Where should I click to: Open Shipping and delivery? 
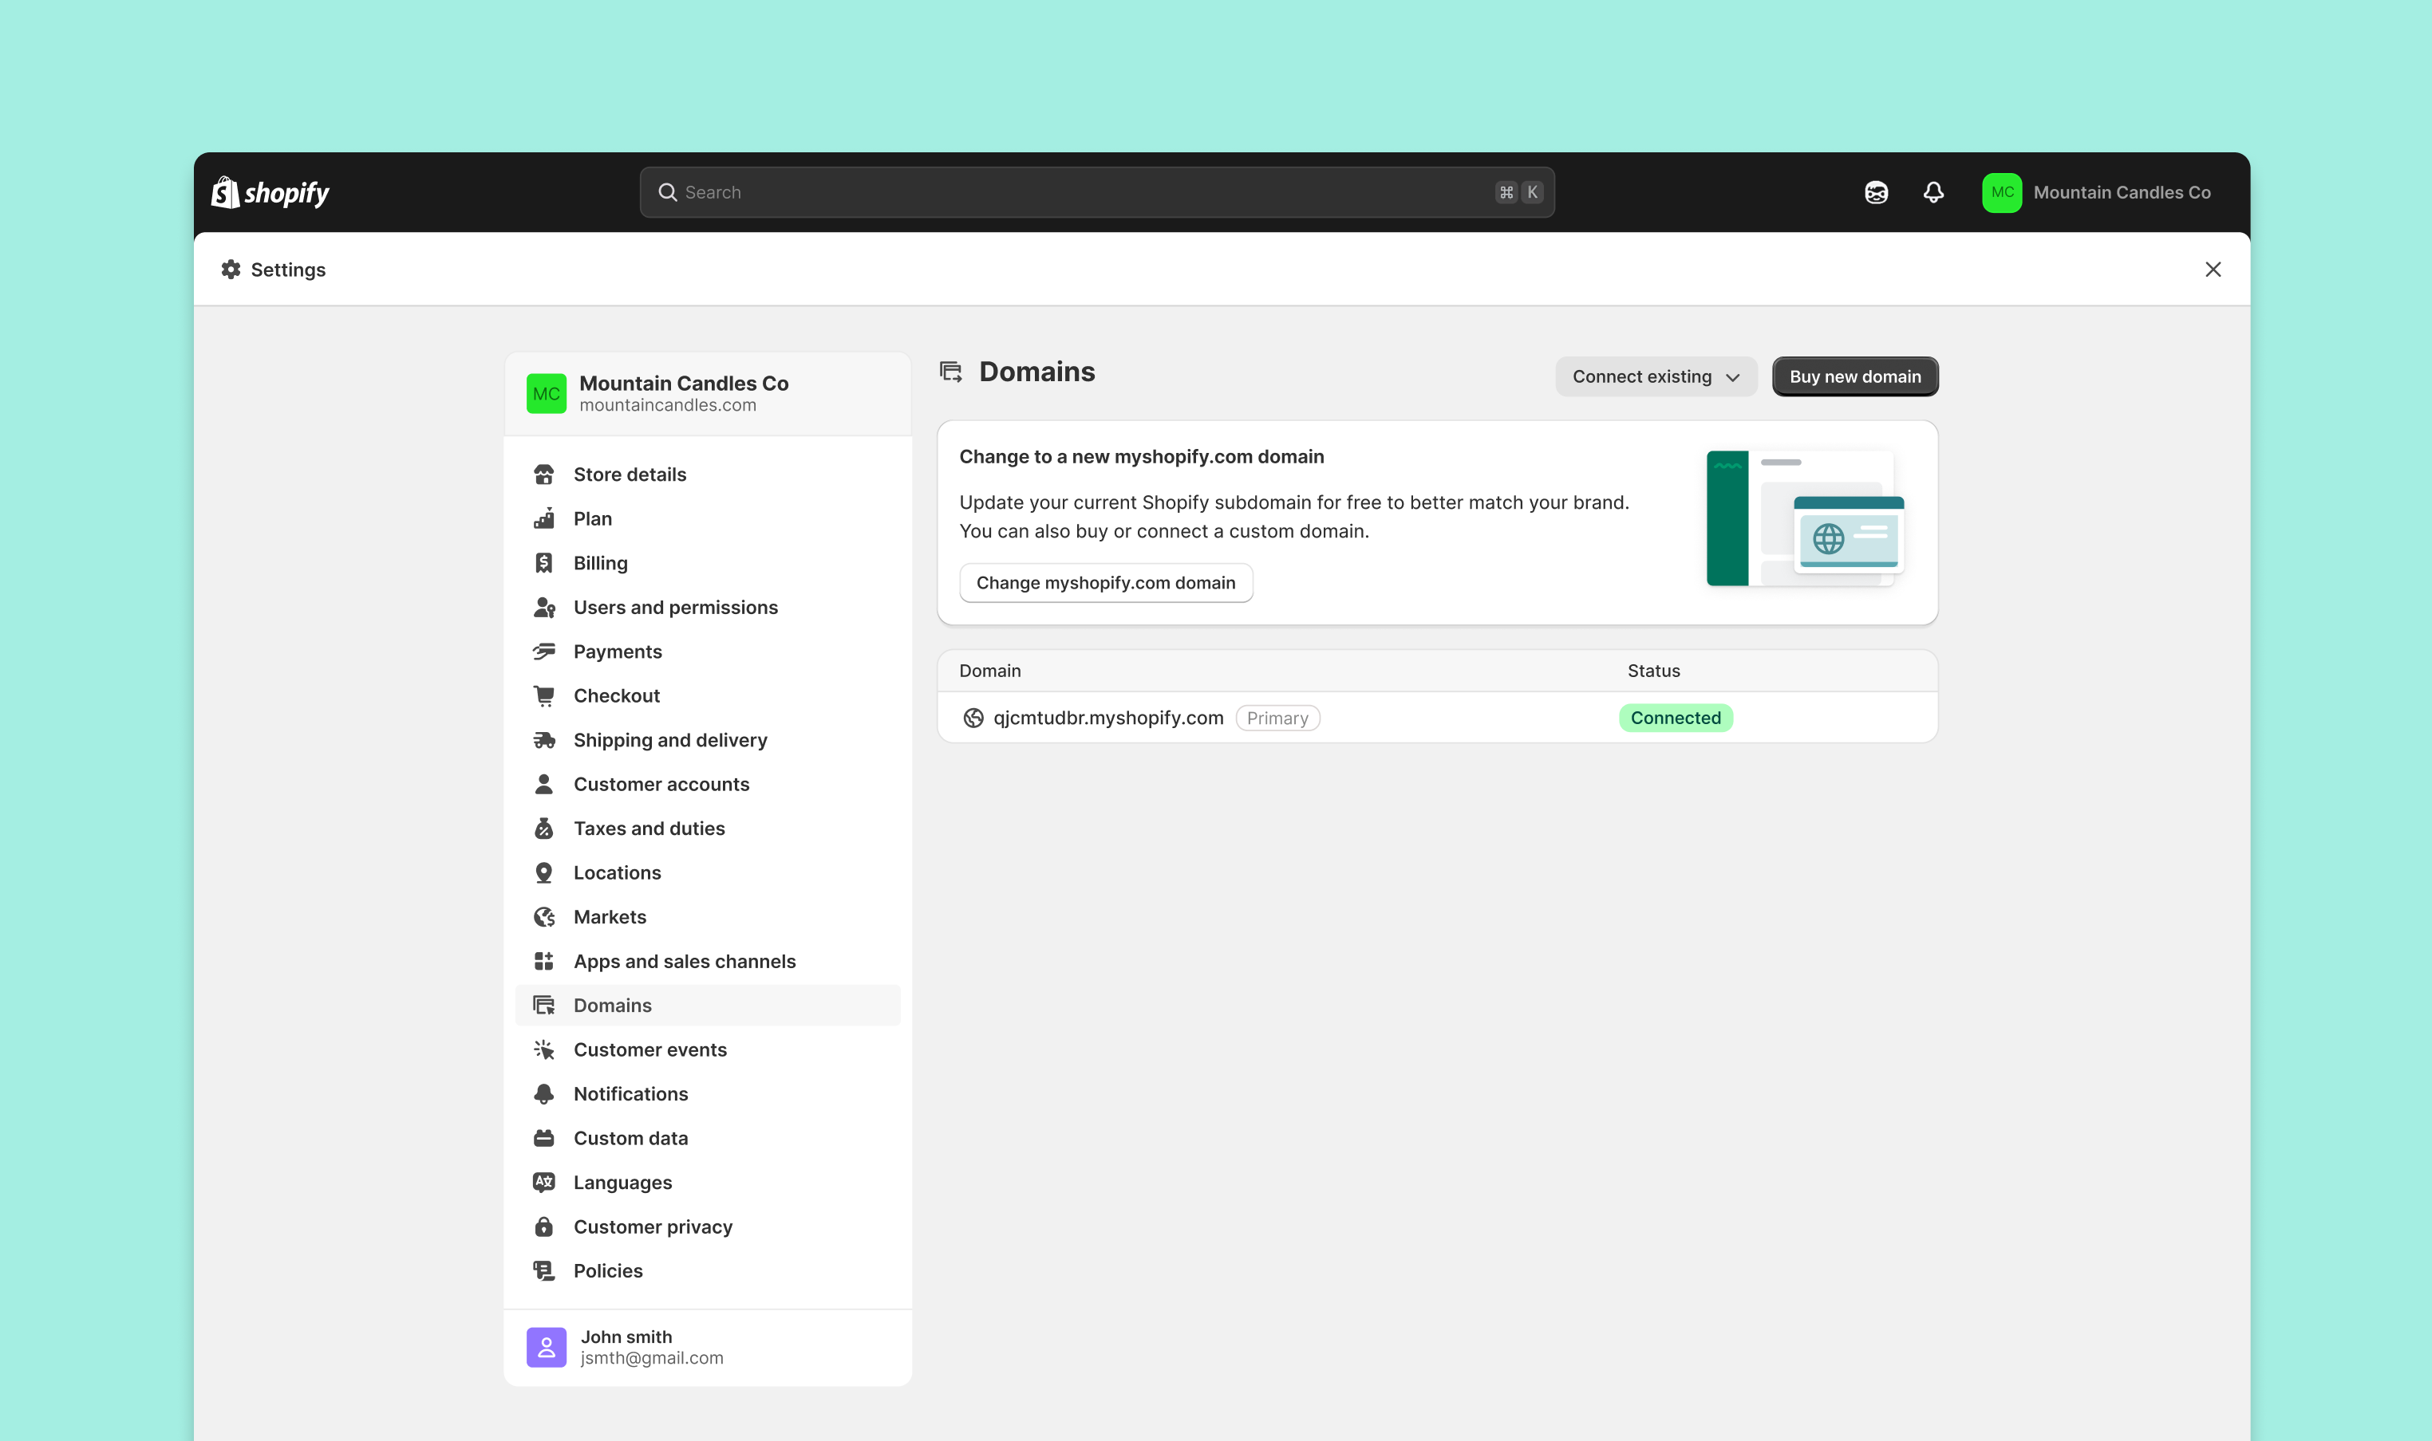(x=707, y=740)
